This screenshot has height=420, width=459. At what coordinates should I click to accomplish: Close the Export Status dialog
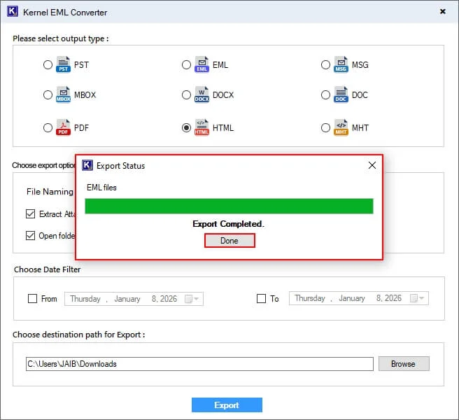372,165
